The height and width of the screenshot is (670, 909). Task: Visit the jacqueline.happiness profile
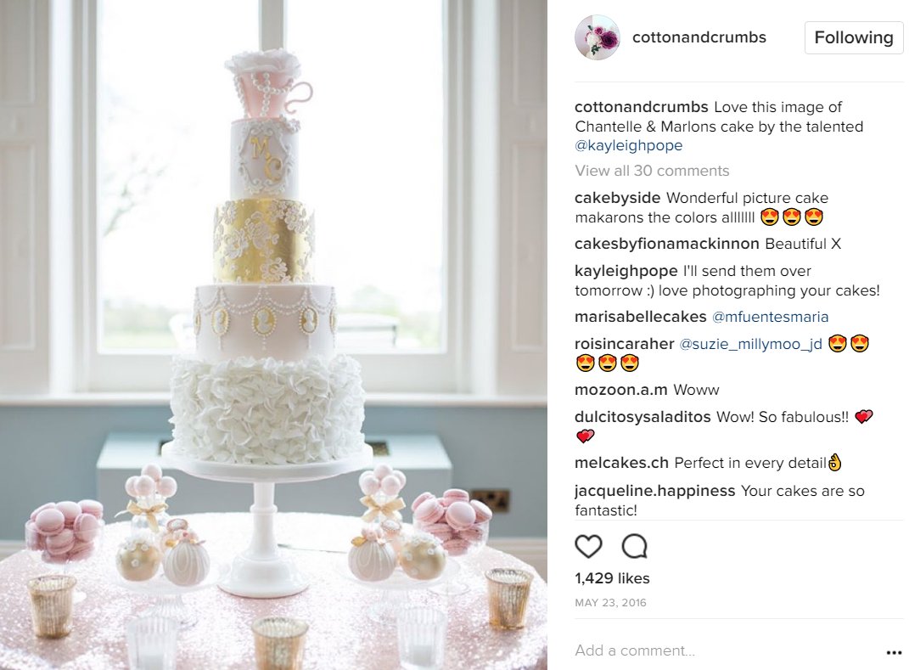click(654, 491)
